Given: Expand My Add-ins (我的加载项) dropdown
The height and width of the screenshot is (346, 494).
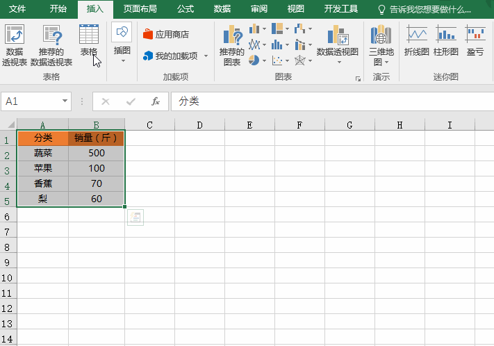Looking at the screenshot, I should 206,56.
